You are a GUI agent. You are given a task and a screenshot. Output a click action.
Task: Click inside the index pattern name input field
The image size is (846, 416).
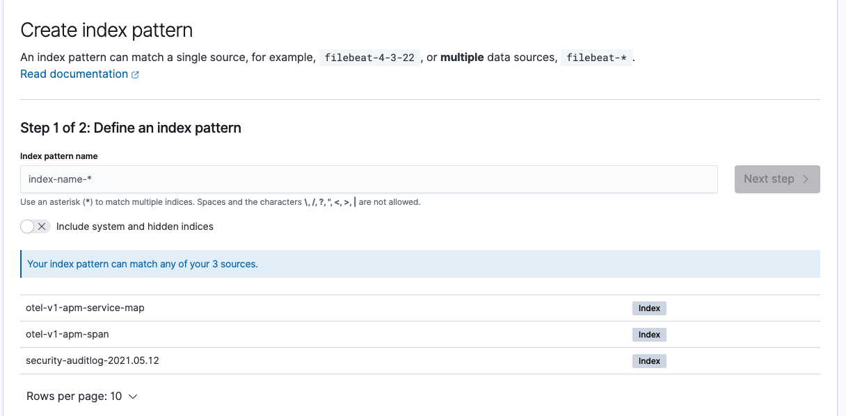coord(369,178)
